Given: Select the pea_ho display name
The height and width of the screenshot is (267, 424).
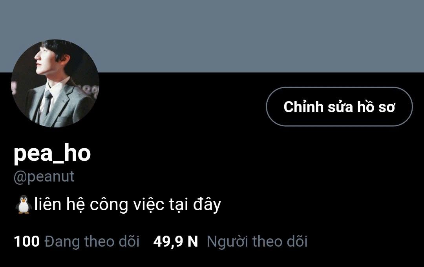Looking at the screenshot, I should coord(52,153).
